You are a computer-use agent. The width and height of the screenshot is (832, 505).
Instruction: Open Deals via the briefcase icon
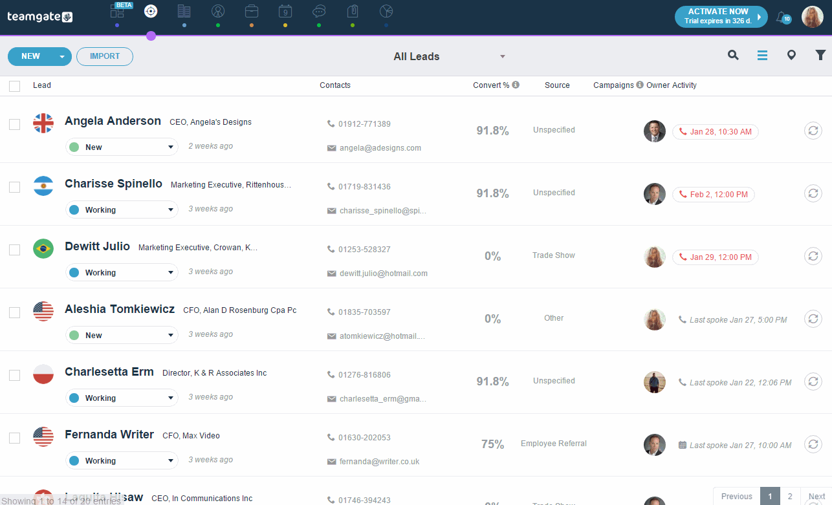coord(252,12)
